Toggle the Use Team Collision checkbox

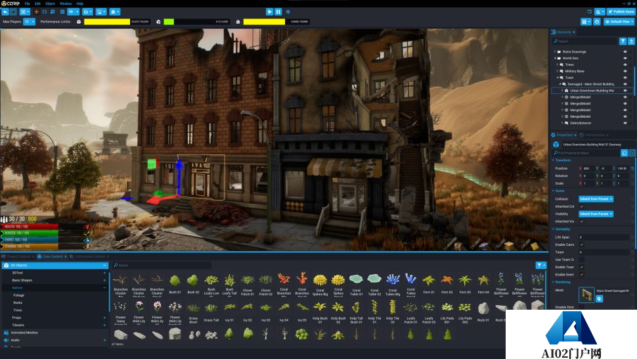point(582,260)
